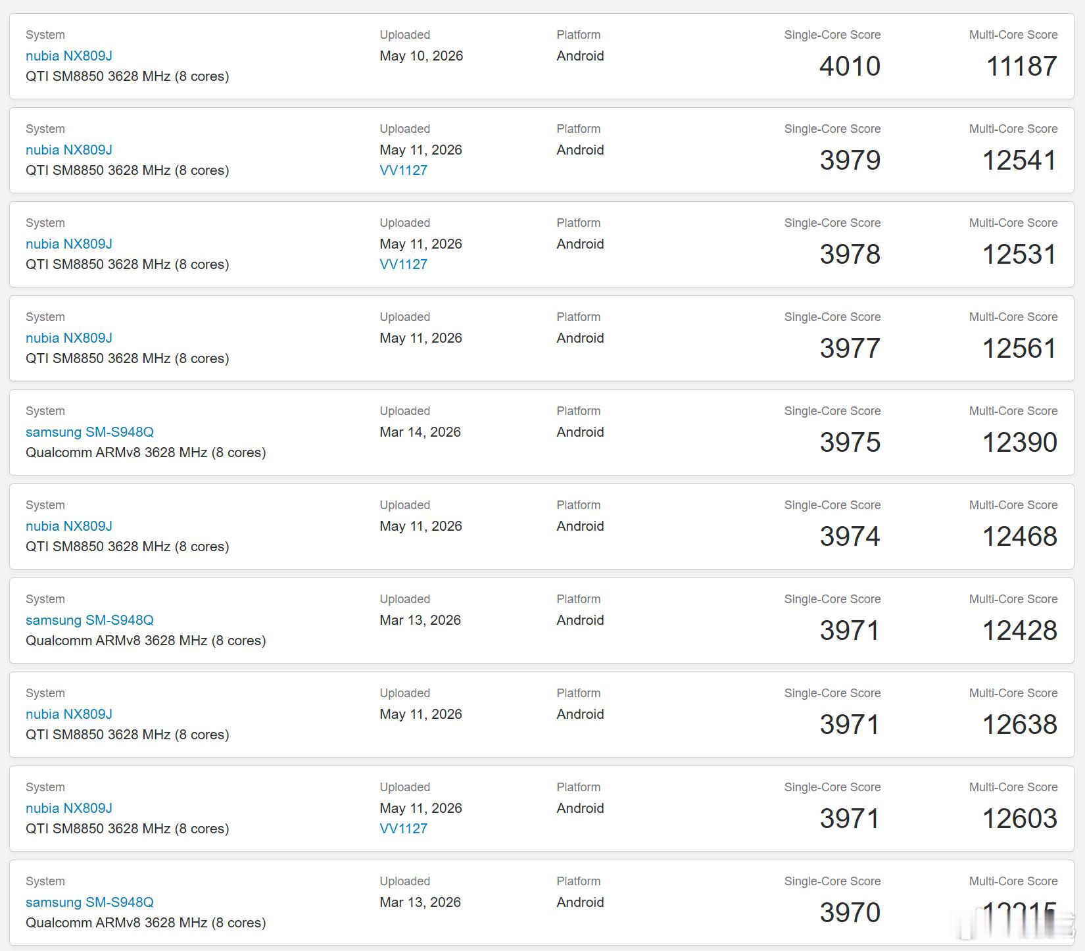Viewport: 1085px width, 951px height.
Task: Open VV1127 user link beside 12541 score
Action: [x=404, y=170]
